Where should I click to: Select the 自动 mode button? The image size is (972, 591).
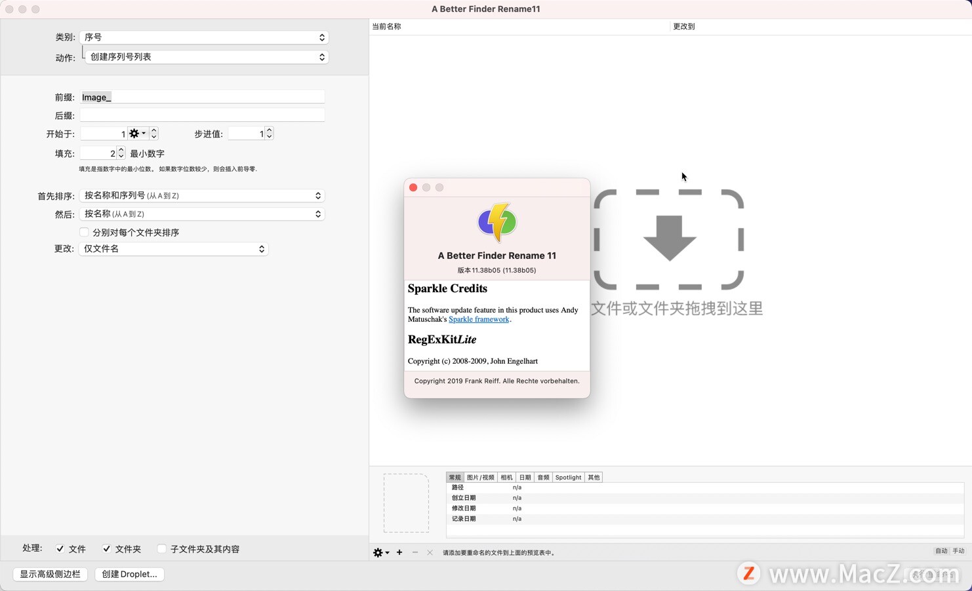tap(941, 551)
